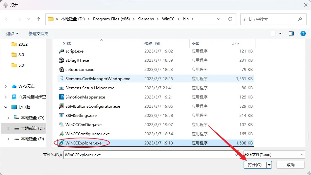311x175 pixels.
Task: Open the 打开(O) split button arrow
Action: point(269,165)
